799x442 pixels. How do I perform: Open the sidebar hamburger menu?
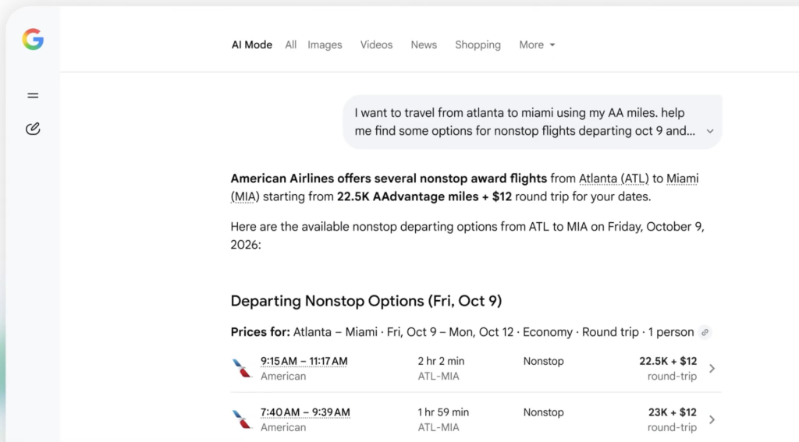coord(33,95)
